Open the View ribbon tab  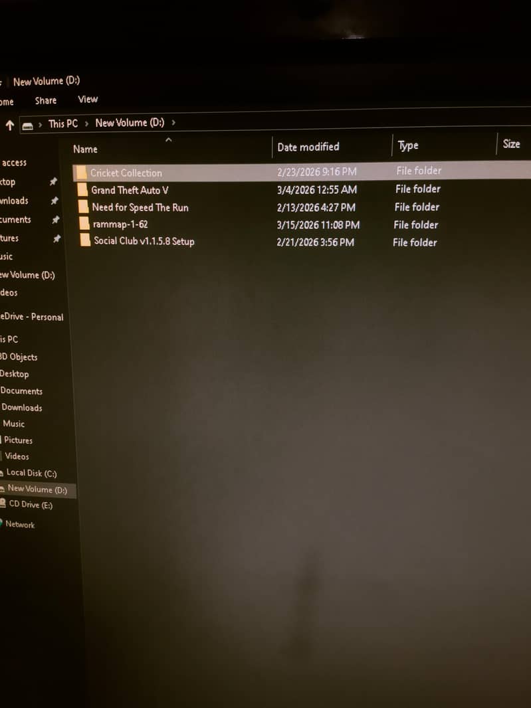[x=88, y=100]
